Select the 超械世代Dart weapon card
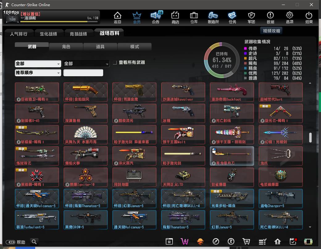 (x=281, y=92)
